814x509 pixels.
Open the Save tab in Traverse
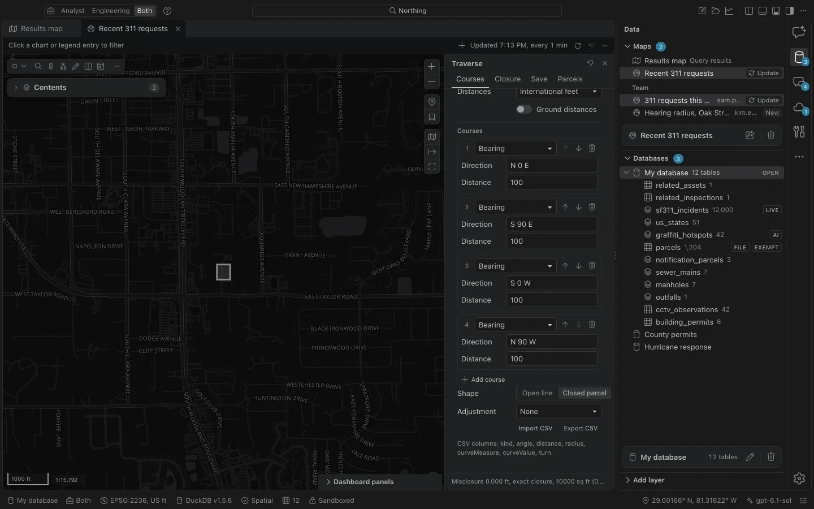[539, 79]
